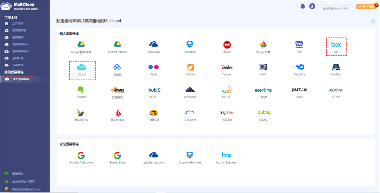Add the Mediafire cloud

(299, 67)
